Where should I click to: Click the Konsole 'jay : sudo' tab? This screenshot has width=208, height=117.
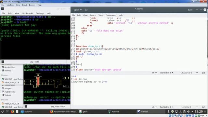coord(35,62)
